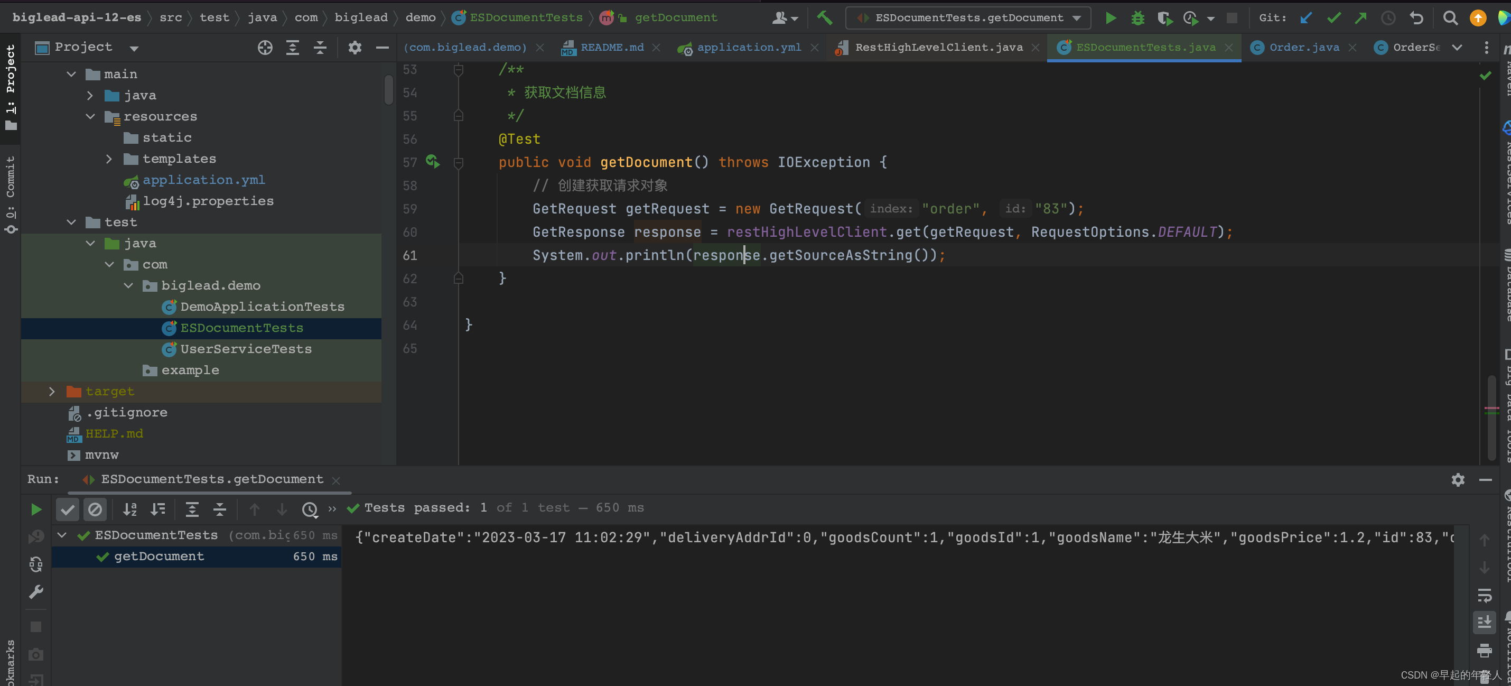Show hidden editor tabs chevron
This screenshot has height=686, width=1511.
click(x=1457, y=48)
